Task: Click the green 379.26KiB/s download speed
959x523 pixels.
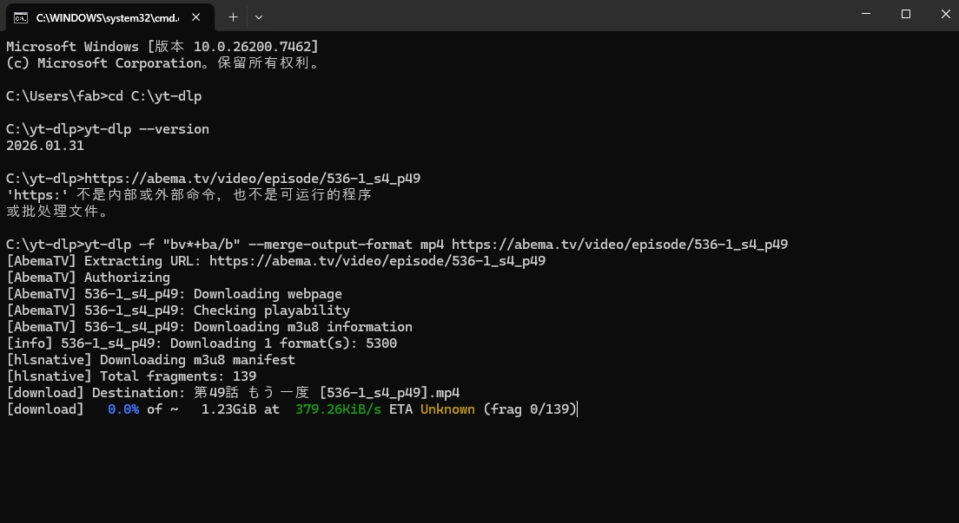Action: click(338, 409)
